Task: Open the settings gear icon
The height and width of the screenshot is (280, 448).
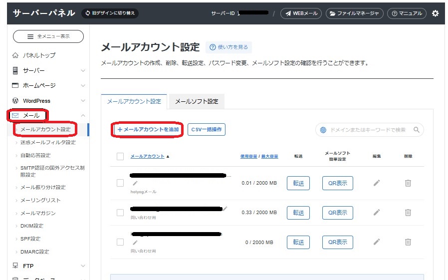Action: pos(435,13)
